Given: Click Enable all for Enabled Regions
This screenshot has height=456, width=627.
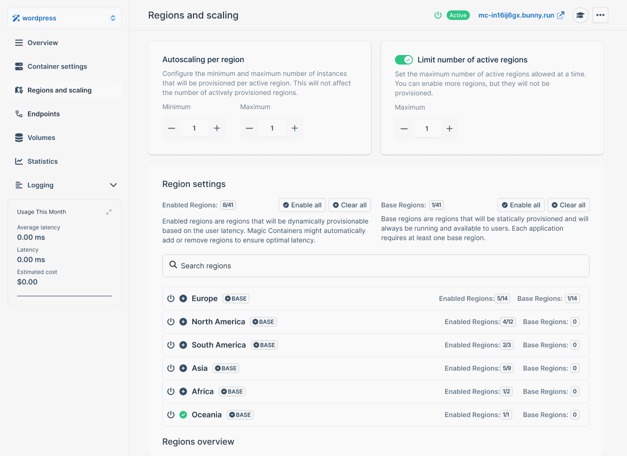Looking at the screenshot, I should (302, 205).
